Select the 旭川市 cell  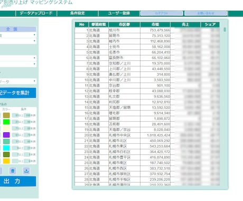tap(124, 30)
